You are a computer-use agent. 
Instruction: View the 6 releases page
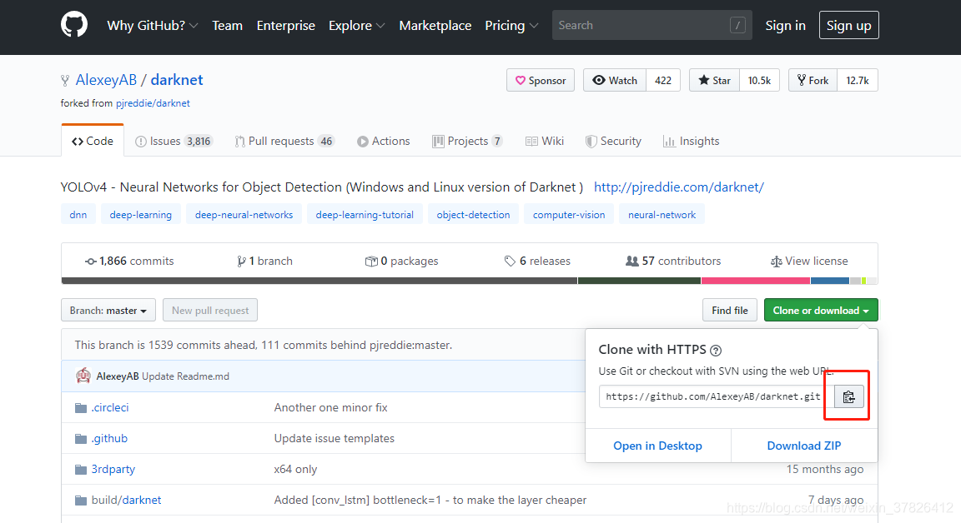537,261
